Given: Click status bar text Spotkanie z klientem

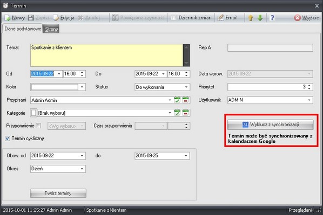Looking at the screenshot, I should 106,210.
